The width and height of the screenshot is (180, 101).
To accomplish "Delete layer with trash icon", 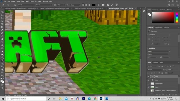I will [176, 95].
